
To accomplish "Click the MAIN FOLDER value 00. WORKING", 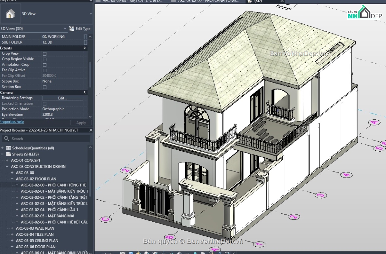I will [53, 37].
